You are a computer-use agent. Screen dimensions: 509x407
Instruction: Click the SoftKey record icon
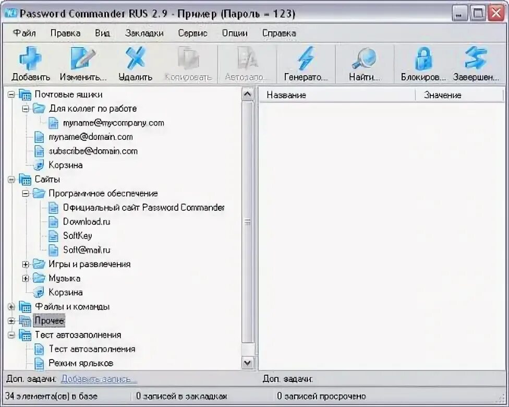(x=54, y=236)
